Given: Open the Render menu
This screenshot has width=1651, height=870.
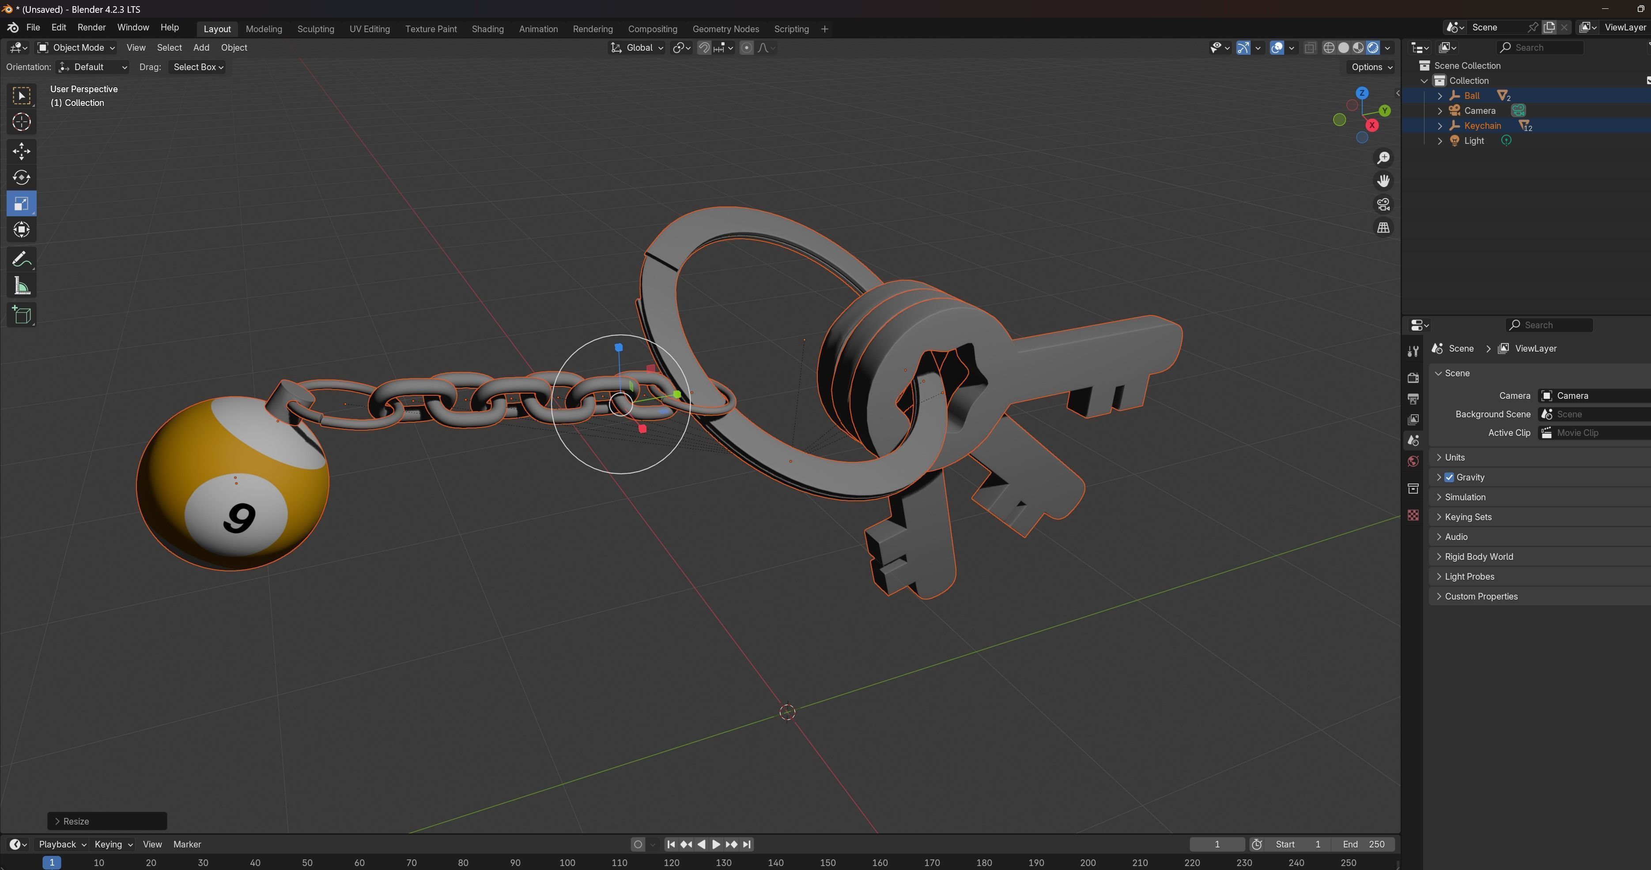Looking at the screenshot, I should coord(91,27).
